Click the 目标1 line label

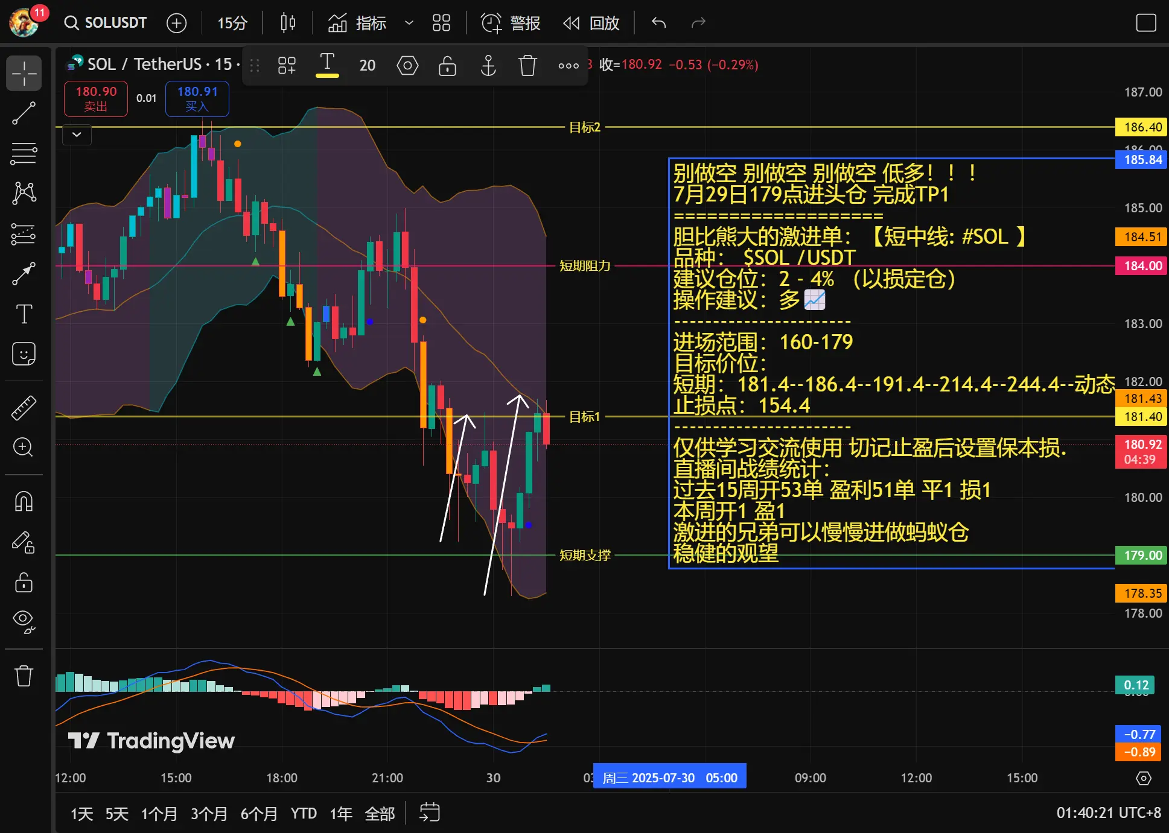[584, 416]
